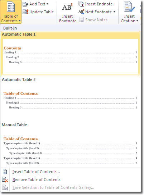
Task: Click the Next Footnote icon
Action: 81,12
